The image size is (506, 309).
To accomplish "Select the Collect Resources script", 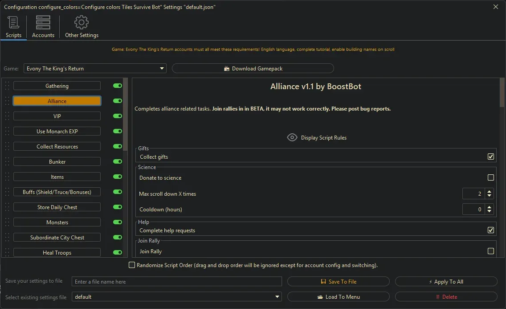I will [57, 146].
